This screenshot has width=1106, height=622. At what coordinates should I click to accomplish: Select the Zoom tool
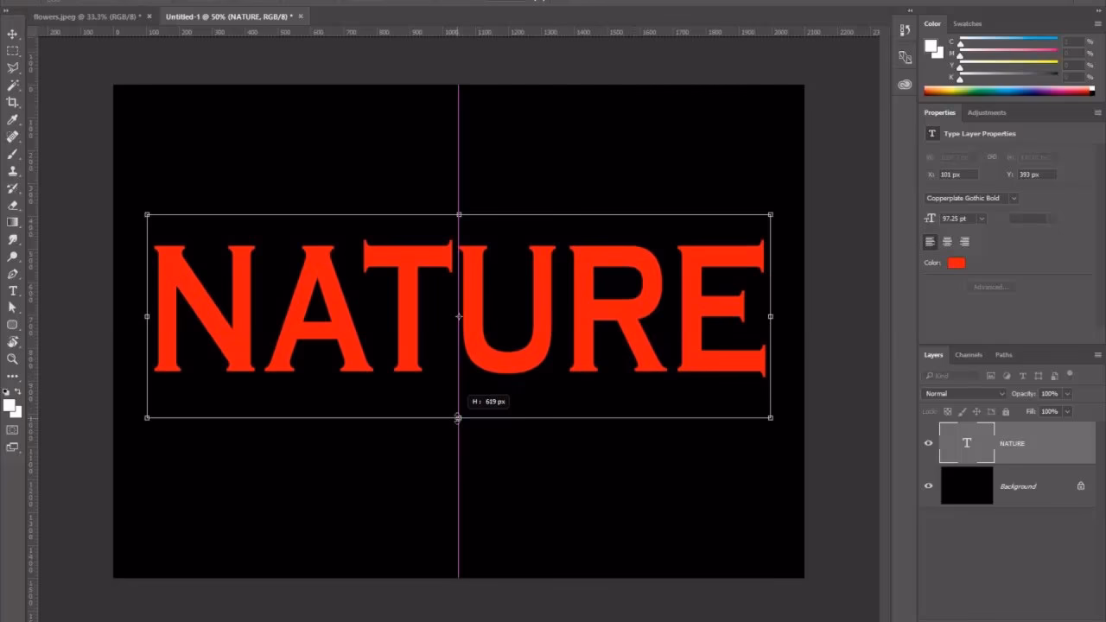pos(12,360)
